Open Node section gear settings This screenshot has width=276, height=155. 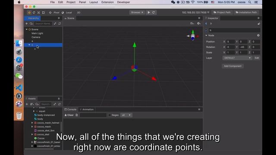coord(258,35)
